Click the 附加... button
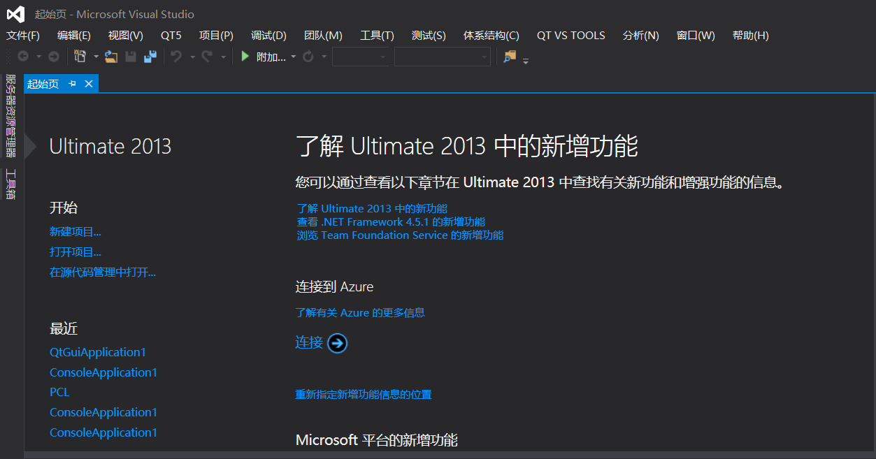Viewport: 876px width, 459px height. click(271, 57)
